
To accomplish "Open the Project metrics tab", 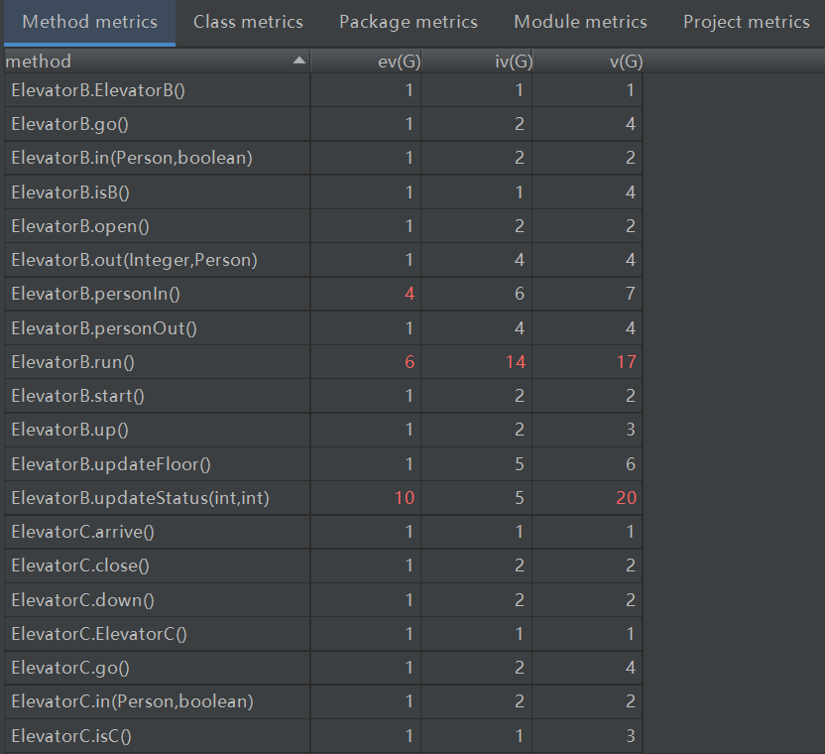I will pos(746,22).
